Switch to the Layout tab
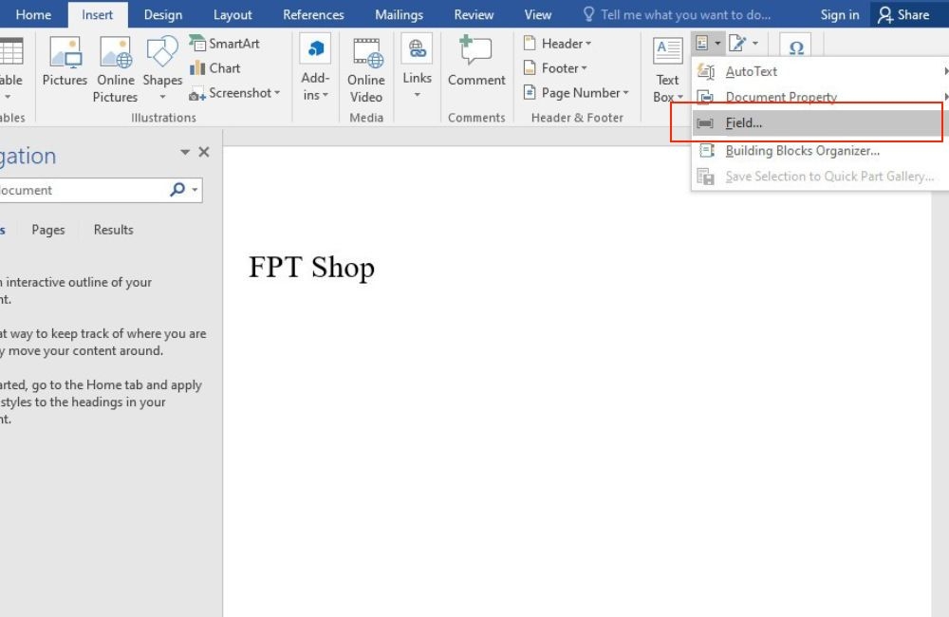The image size is (949, 617). coord(233,14)
